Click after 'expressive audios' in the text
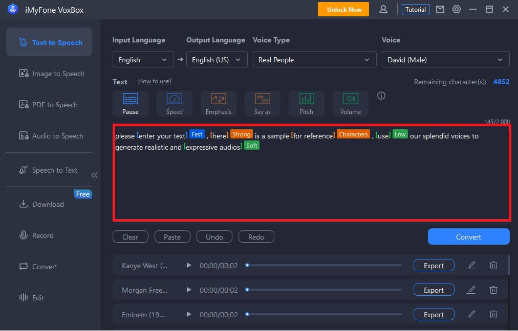The image size is (518, 331). pyautogui.click(x=243, y=147)
